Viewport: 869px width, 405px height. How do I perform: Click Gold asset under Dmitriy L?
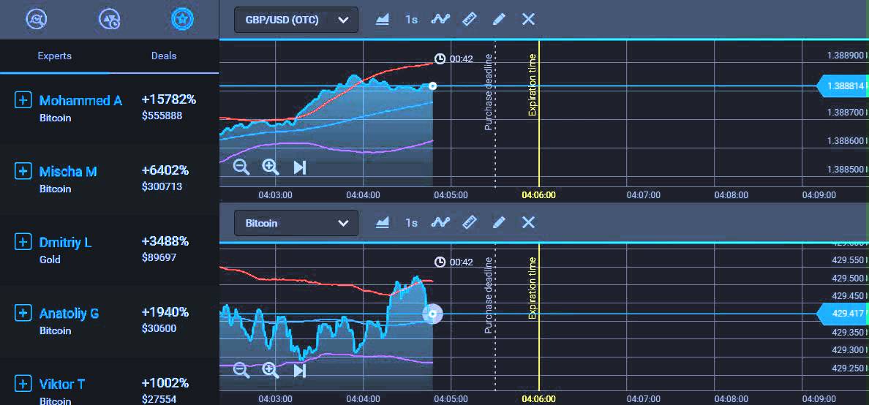click(50, 260)
